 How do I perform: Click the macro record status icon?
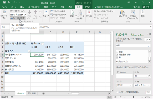click(12, 97)
